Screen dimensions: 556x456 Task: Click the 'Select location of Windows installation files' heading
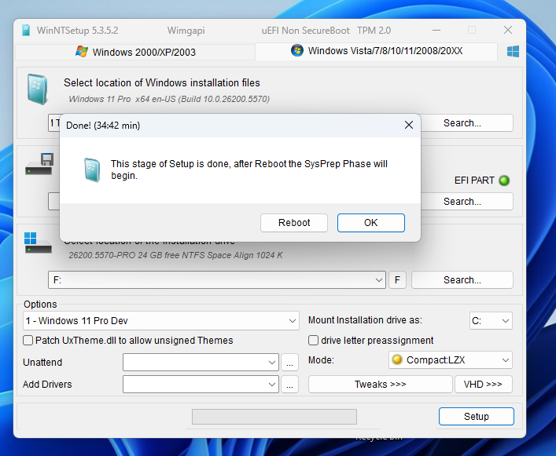click(x=162, y=82)
